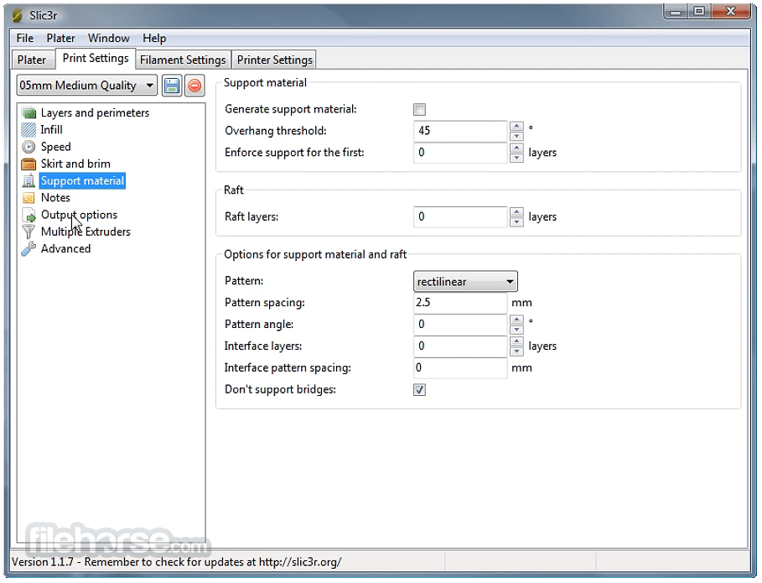Image resolution: width=762 pixels, height=583 pixels.
Task: Click the Interface layers input field
Action: [x=460, y=346]
